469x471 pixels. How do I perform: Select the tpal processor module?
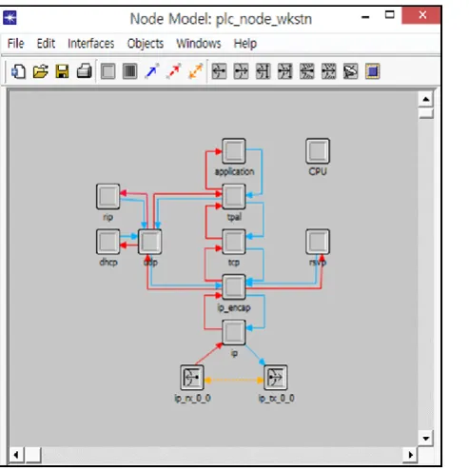click(x=234, y=196)
